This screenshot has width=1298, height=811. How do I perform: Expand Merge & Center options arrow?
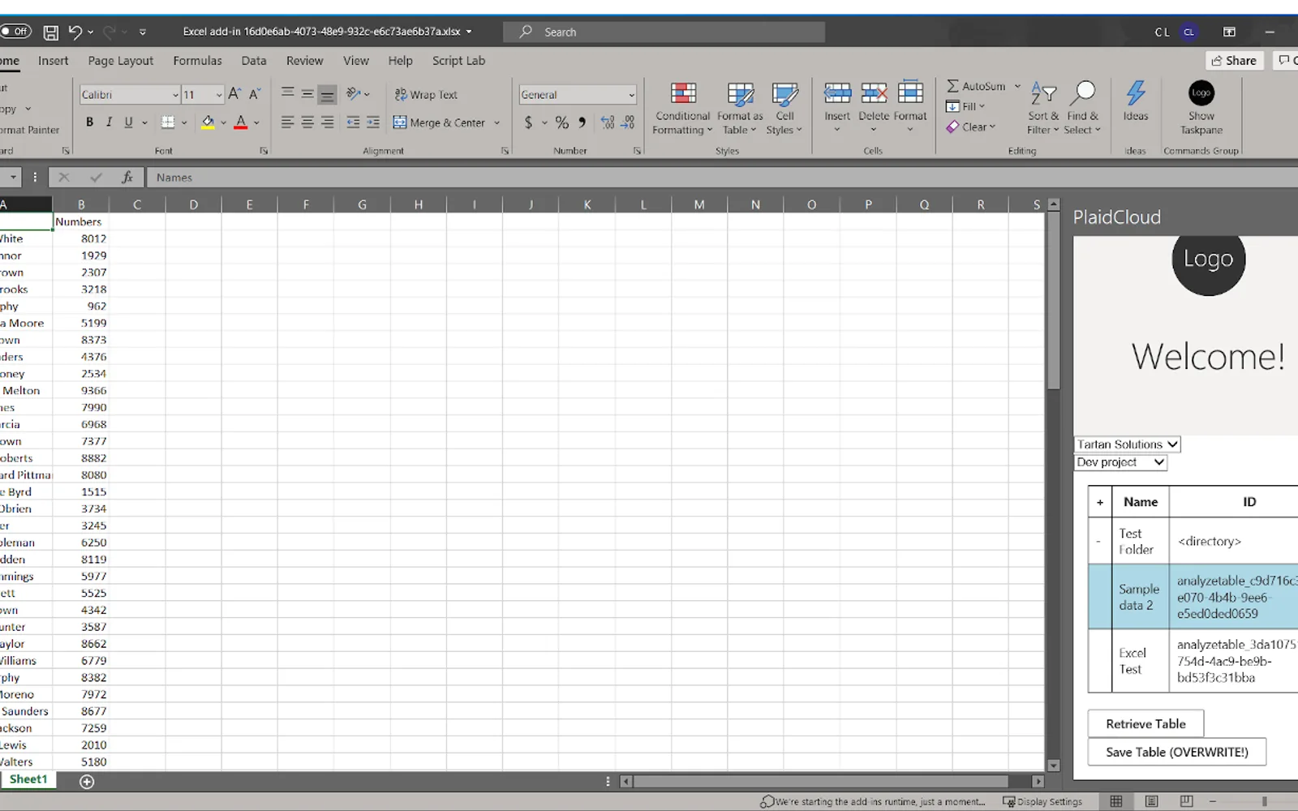tap(496, 123)
